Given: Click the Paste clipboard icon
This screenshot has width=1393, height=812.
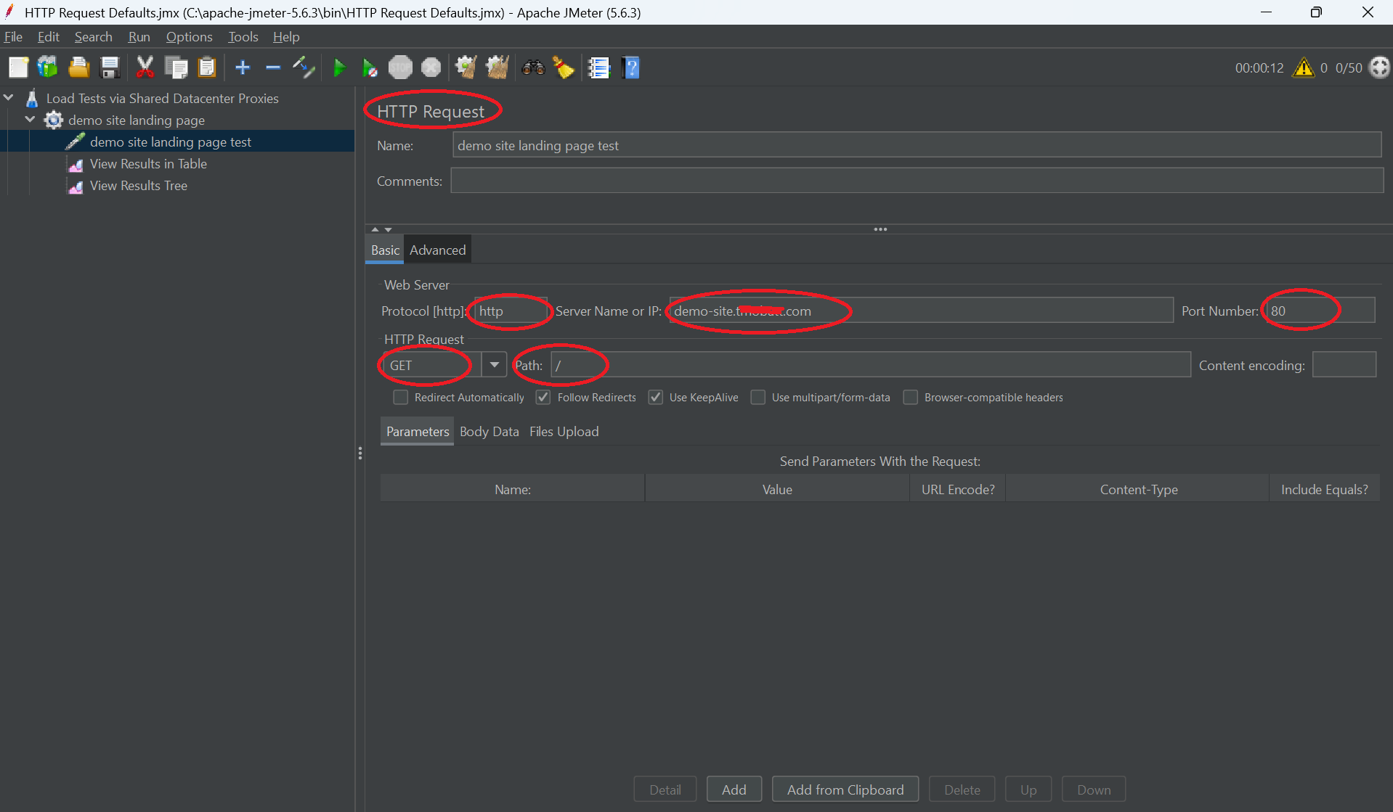Looking at the screenshot, I should 207,67.
